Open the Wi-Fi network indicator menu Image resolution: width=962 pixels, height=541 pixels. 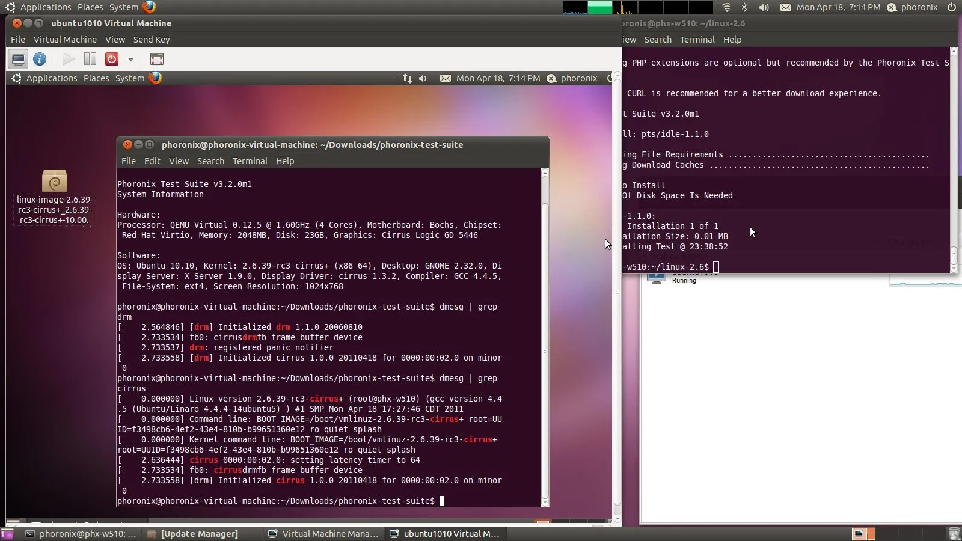(x=727, y=7)
